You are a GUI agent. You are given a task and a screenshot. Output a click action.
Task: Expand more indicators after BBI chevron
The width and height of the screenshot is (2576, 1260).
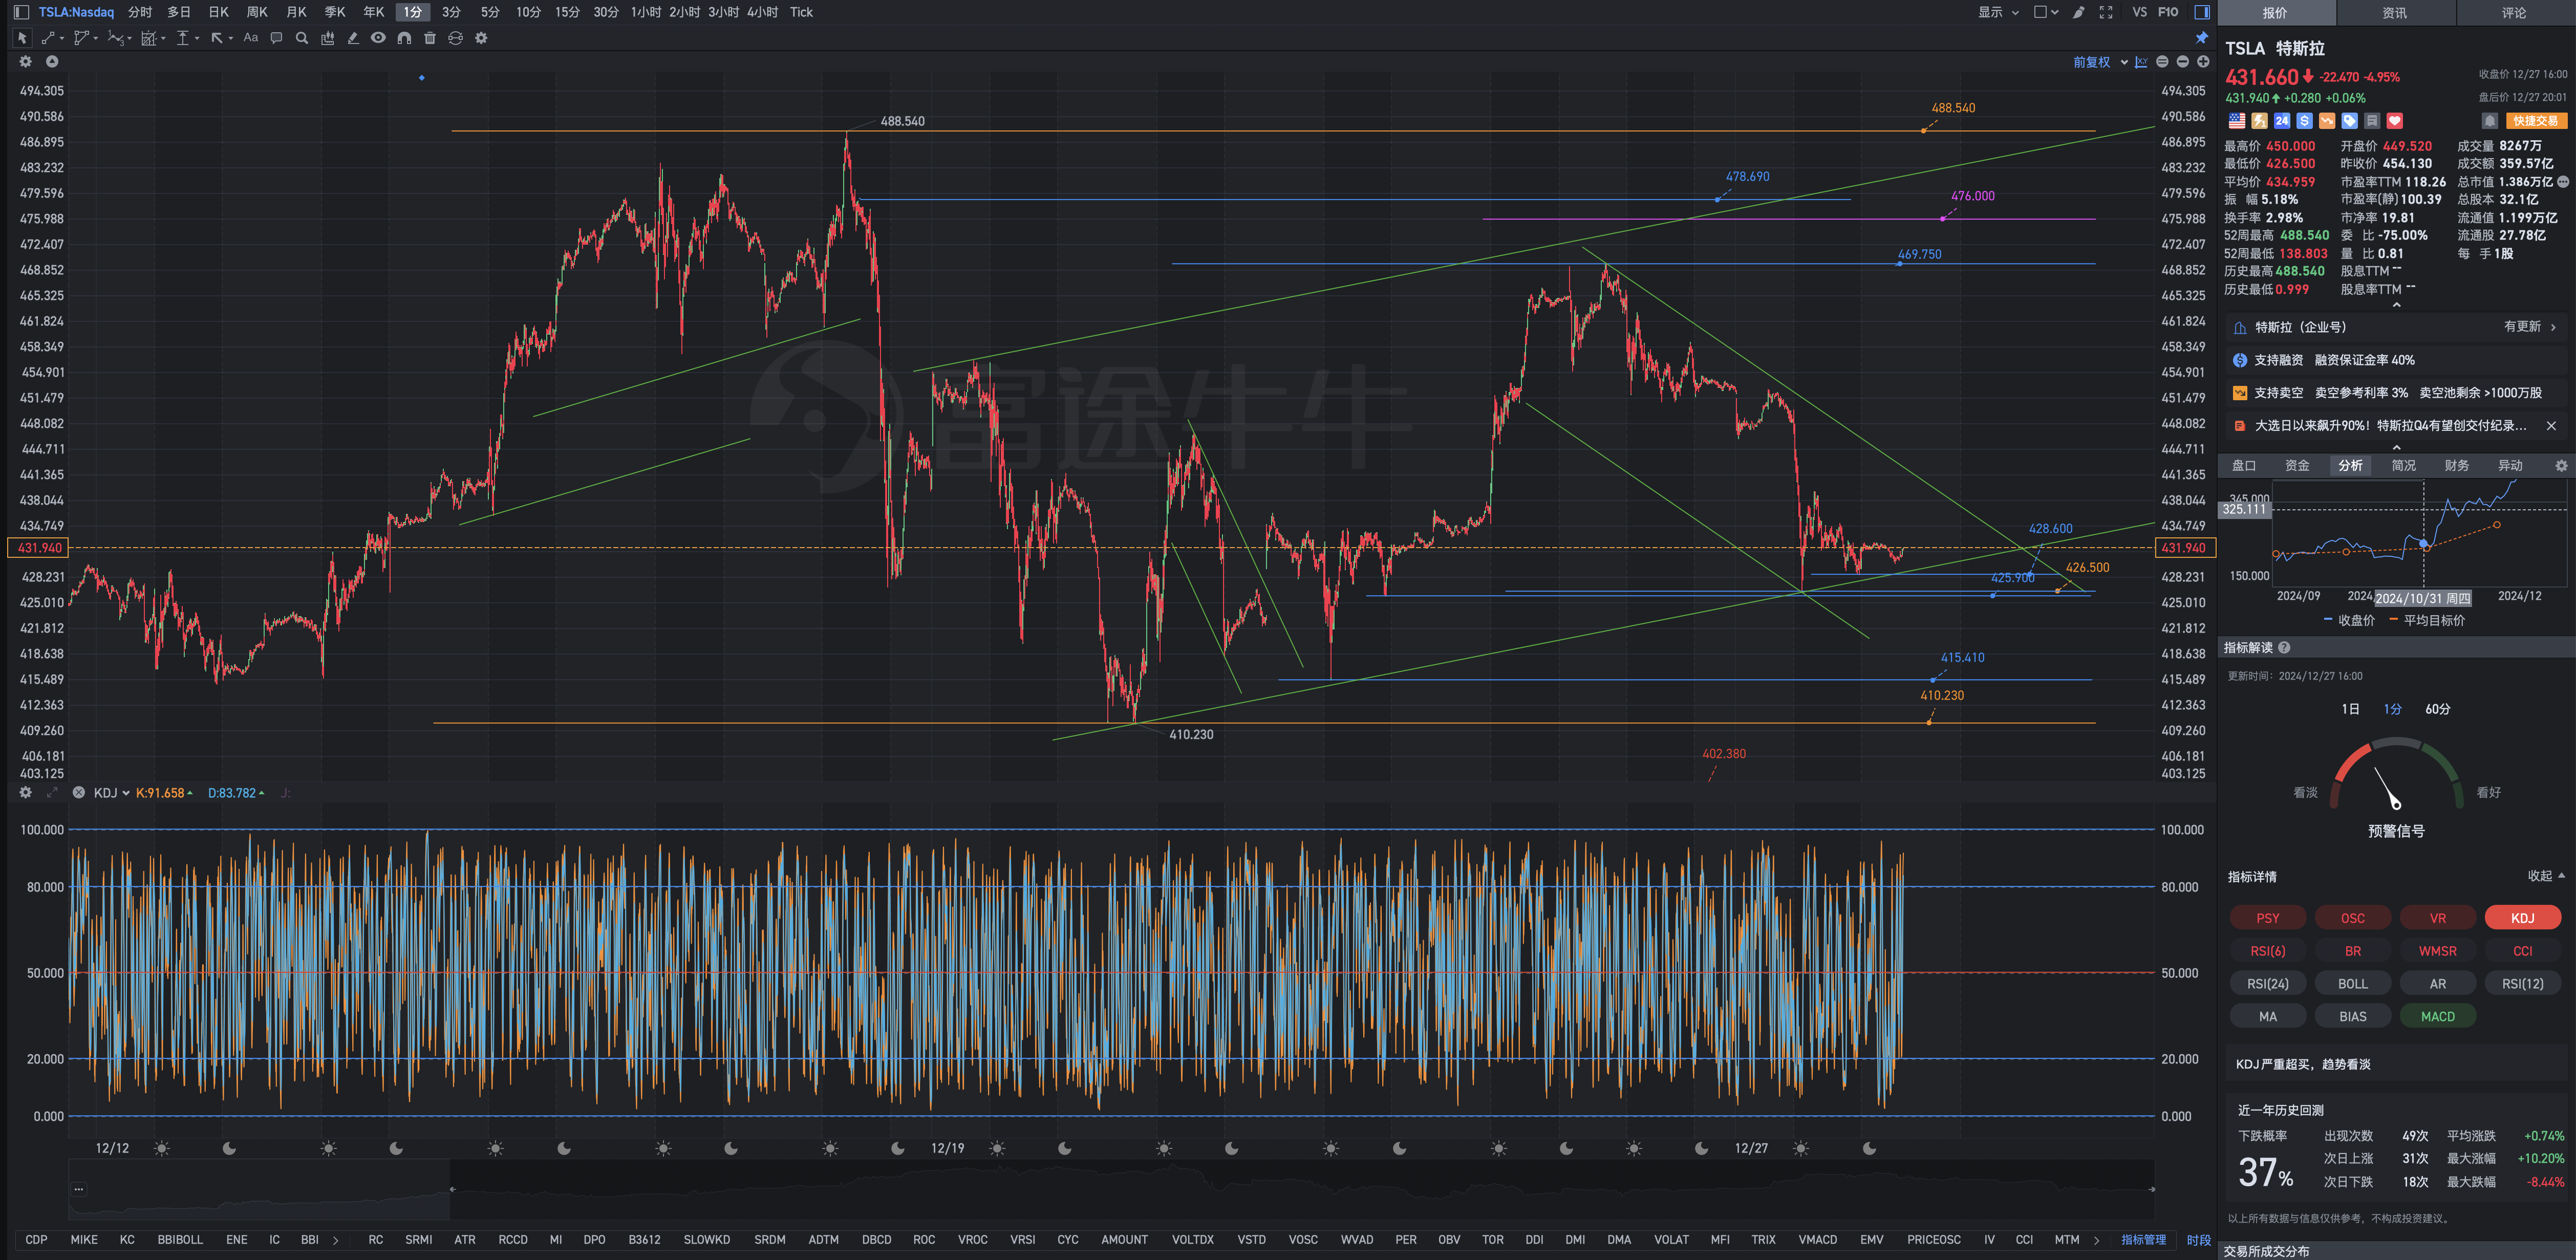coord(335,1240)
